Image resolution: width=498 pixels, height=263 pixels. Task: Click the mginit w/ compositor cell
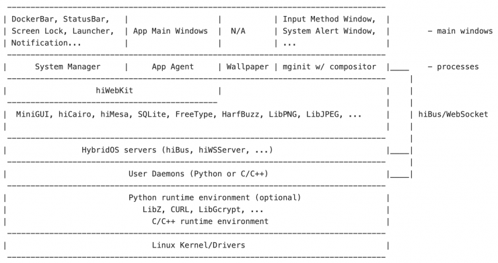point(329,67)
